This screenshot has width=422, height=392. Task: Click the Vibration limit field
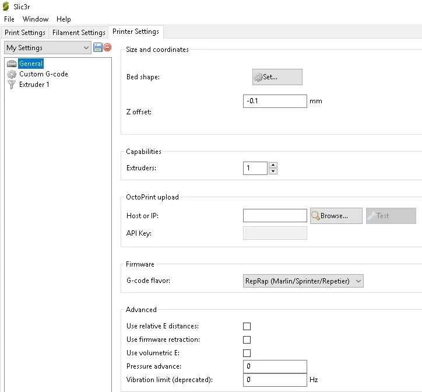(x=275, y=380)
